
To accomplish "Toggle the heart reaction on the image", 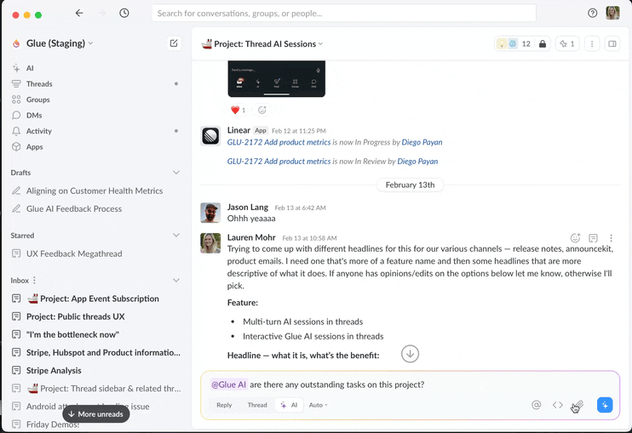I will pos(238,110).
